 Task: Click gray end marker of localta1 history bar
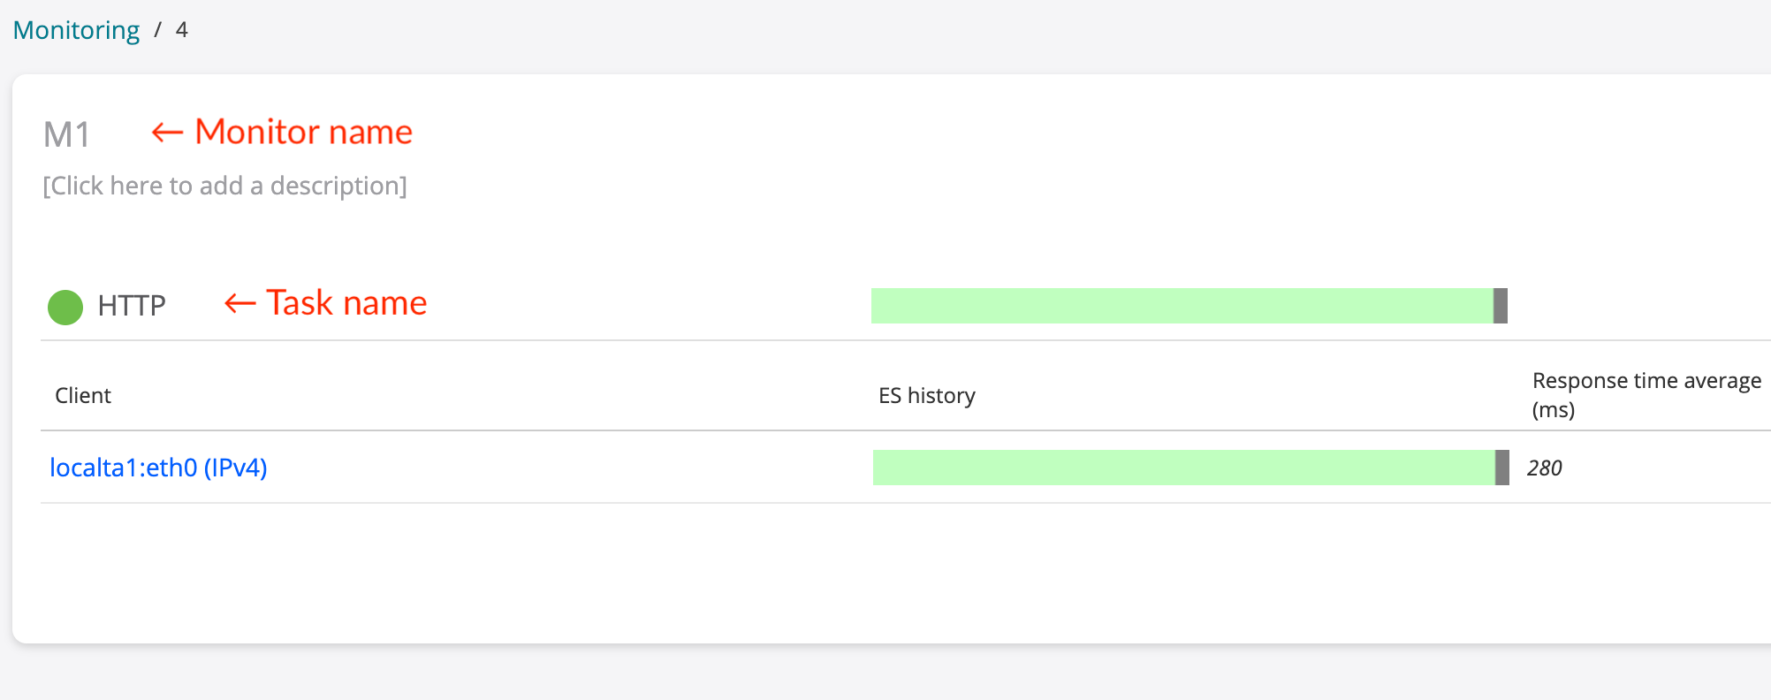(x=1501, y=468)
